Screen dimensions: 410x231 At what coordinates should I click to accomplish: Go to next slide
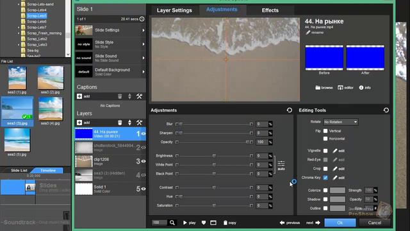tap(313, 223)
